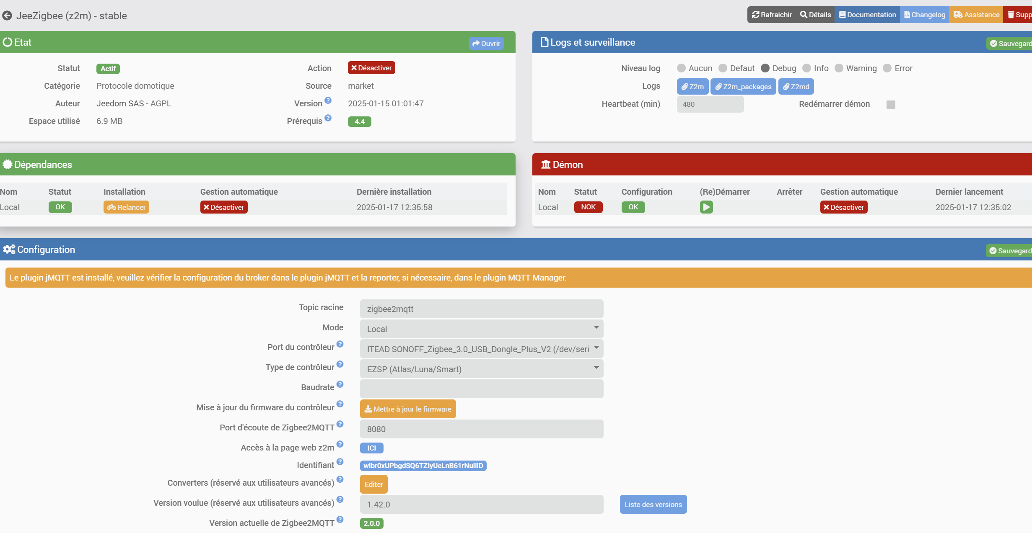The image size is (1032, 533).
Task: Select the Debug log level
Action: (x=765, y=68)
